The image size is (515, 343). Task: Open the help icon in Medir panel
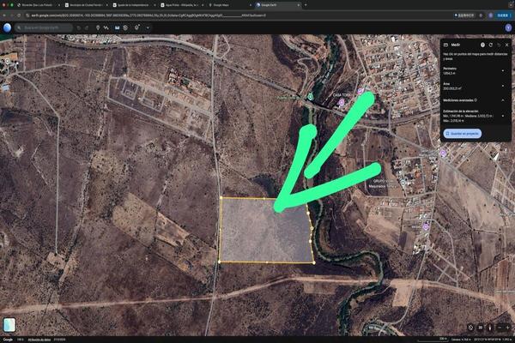tap(482, 45)
